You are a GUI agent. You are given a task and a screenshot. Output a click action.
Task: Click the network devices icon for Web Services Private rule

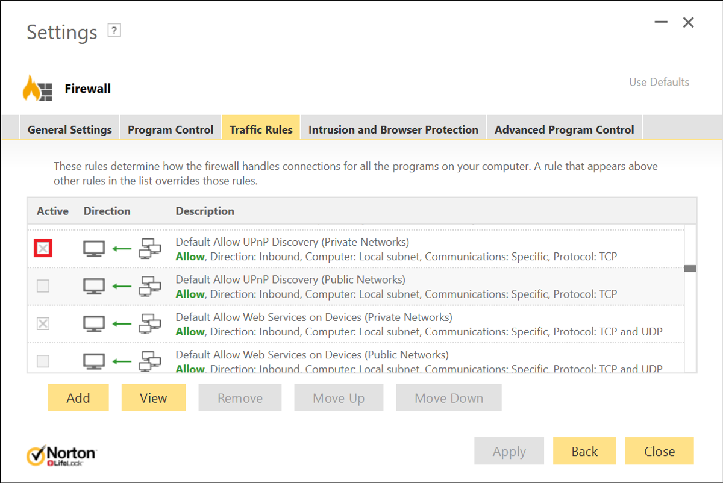(149, 323)
